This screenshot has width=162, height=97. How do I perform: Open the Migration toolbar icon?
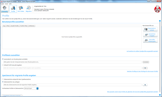[29, 9]
